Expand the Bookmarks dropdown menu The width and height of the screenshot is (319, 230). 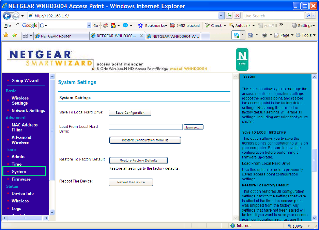tap(166, 26)
